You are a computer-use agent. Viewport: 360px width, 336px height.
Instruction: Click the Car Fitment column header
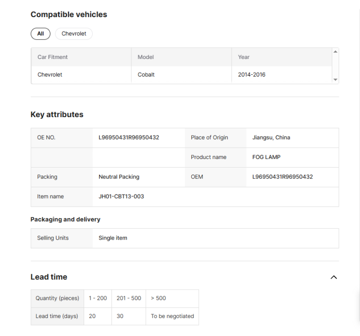[53, 57]
